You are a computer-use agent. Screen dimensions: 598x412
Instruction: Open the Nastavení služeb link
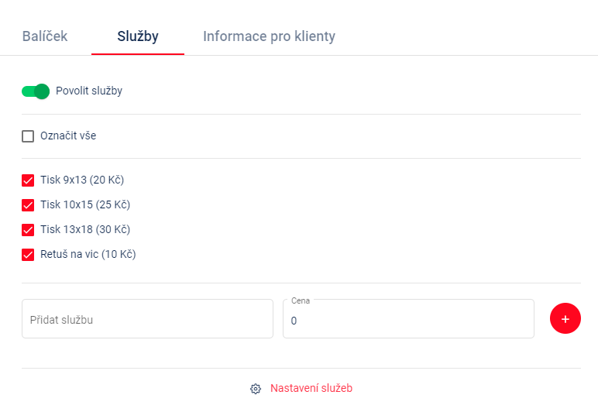pyautogui.click(x=311, y=388)
